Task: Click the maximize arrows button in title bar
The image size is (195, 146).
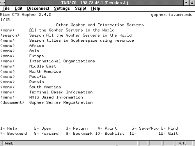Action: pyautogui.click(x=192, y=3)
